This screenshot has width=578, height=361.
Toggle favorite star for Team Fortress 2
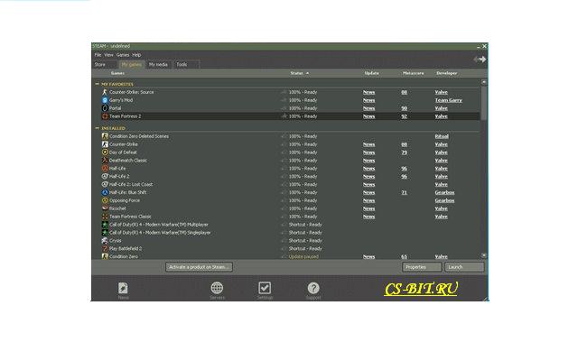pyautogui.click(x=284, y=116)
